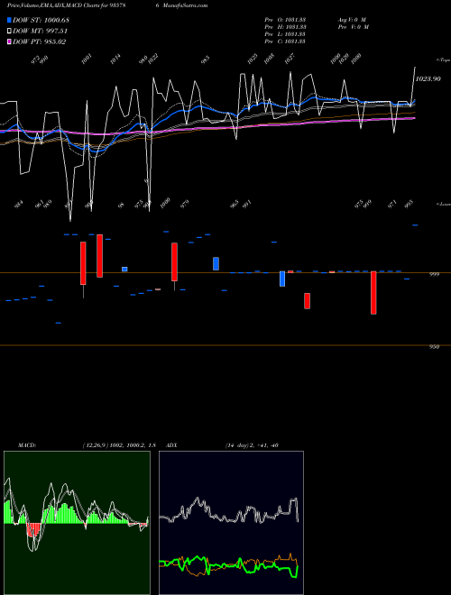Click the blue candle hanging just below the 999 line
The image size is (451, 595).
[282, 279]
